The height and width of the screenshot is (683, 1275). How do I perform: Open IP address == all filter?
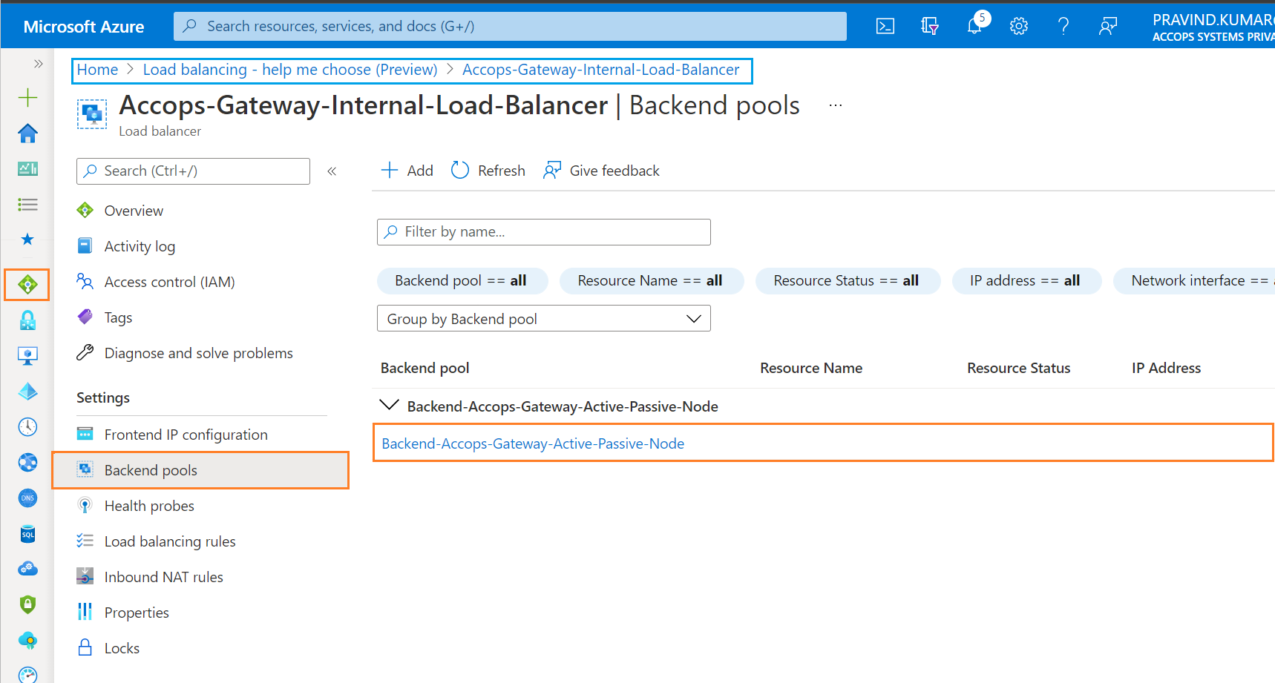pyautogui.click(x=1026, y=281)
